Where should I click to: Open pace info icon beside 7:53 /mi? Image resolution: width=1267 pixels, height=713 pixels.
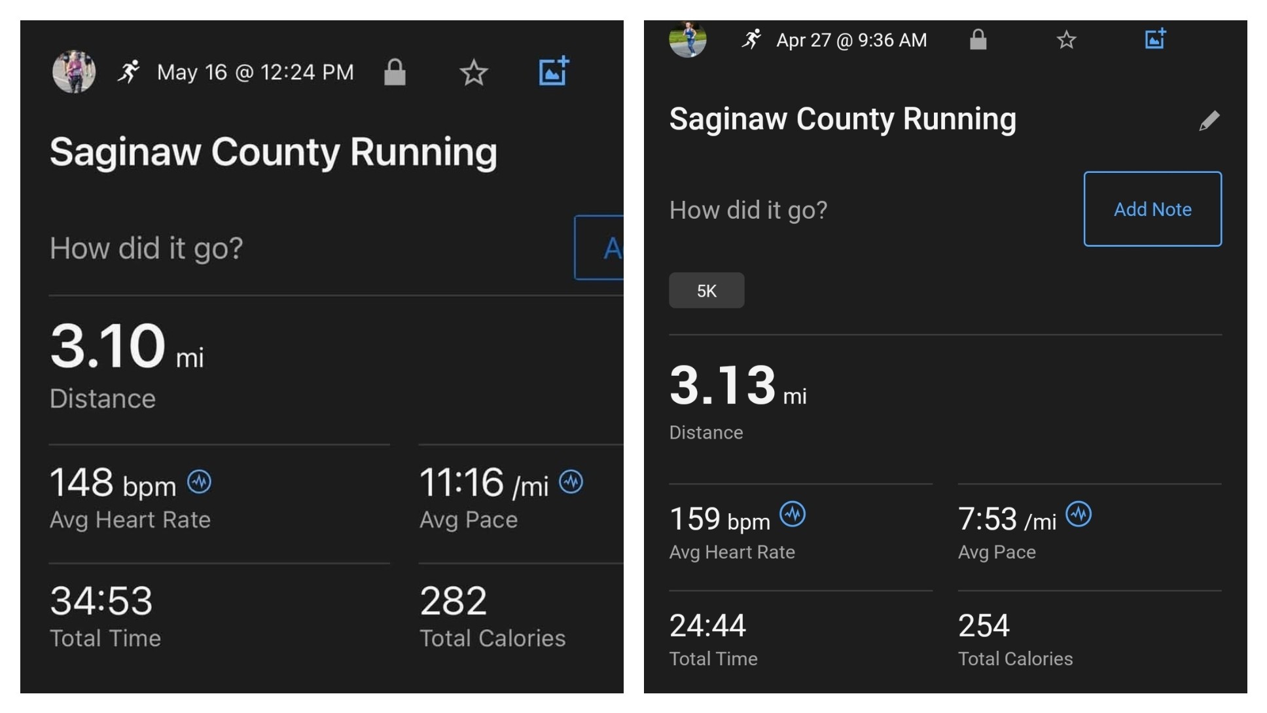coord(1079,514)
